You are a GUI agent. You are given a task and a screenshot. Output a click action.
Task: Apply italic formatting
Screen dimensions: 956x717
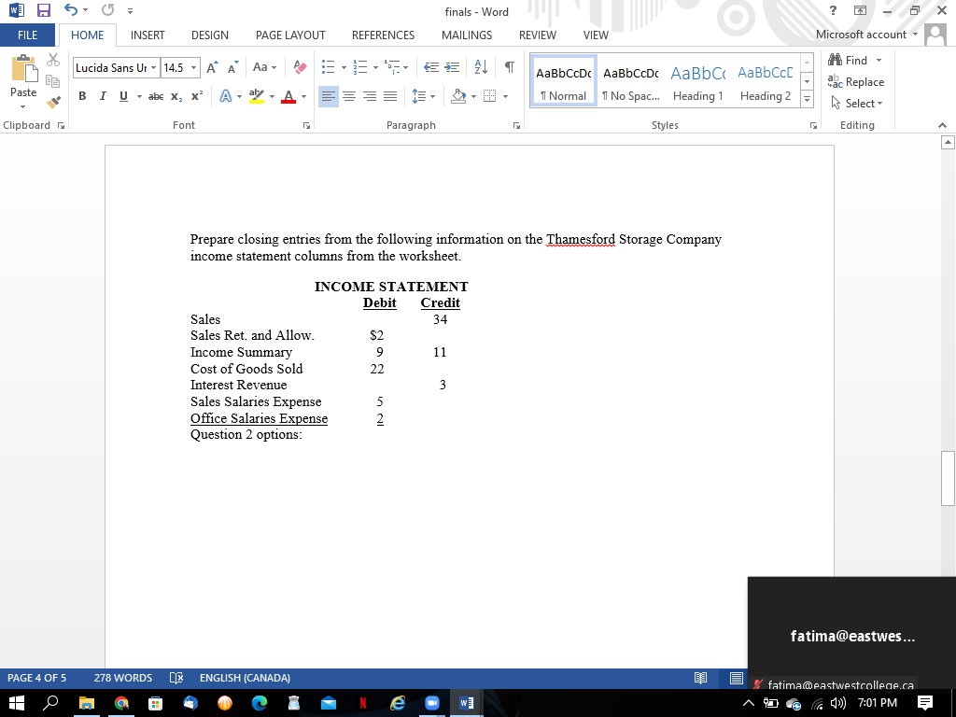(x=103, y=96)
